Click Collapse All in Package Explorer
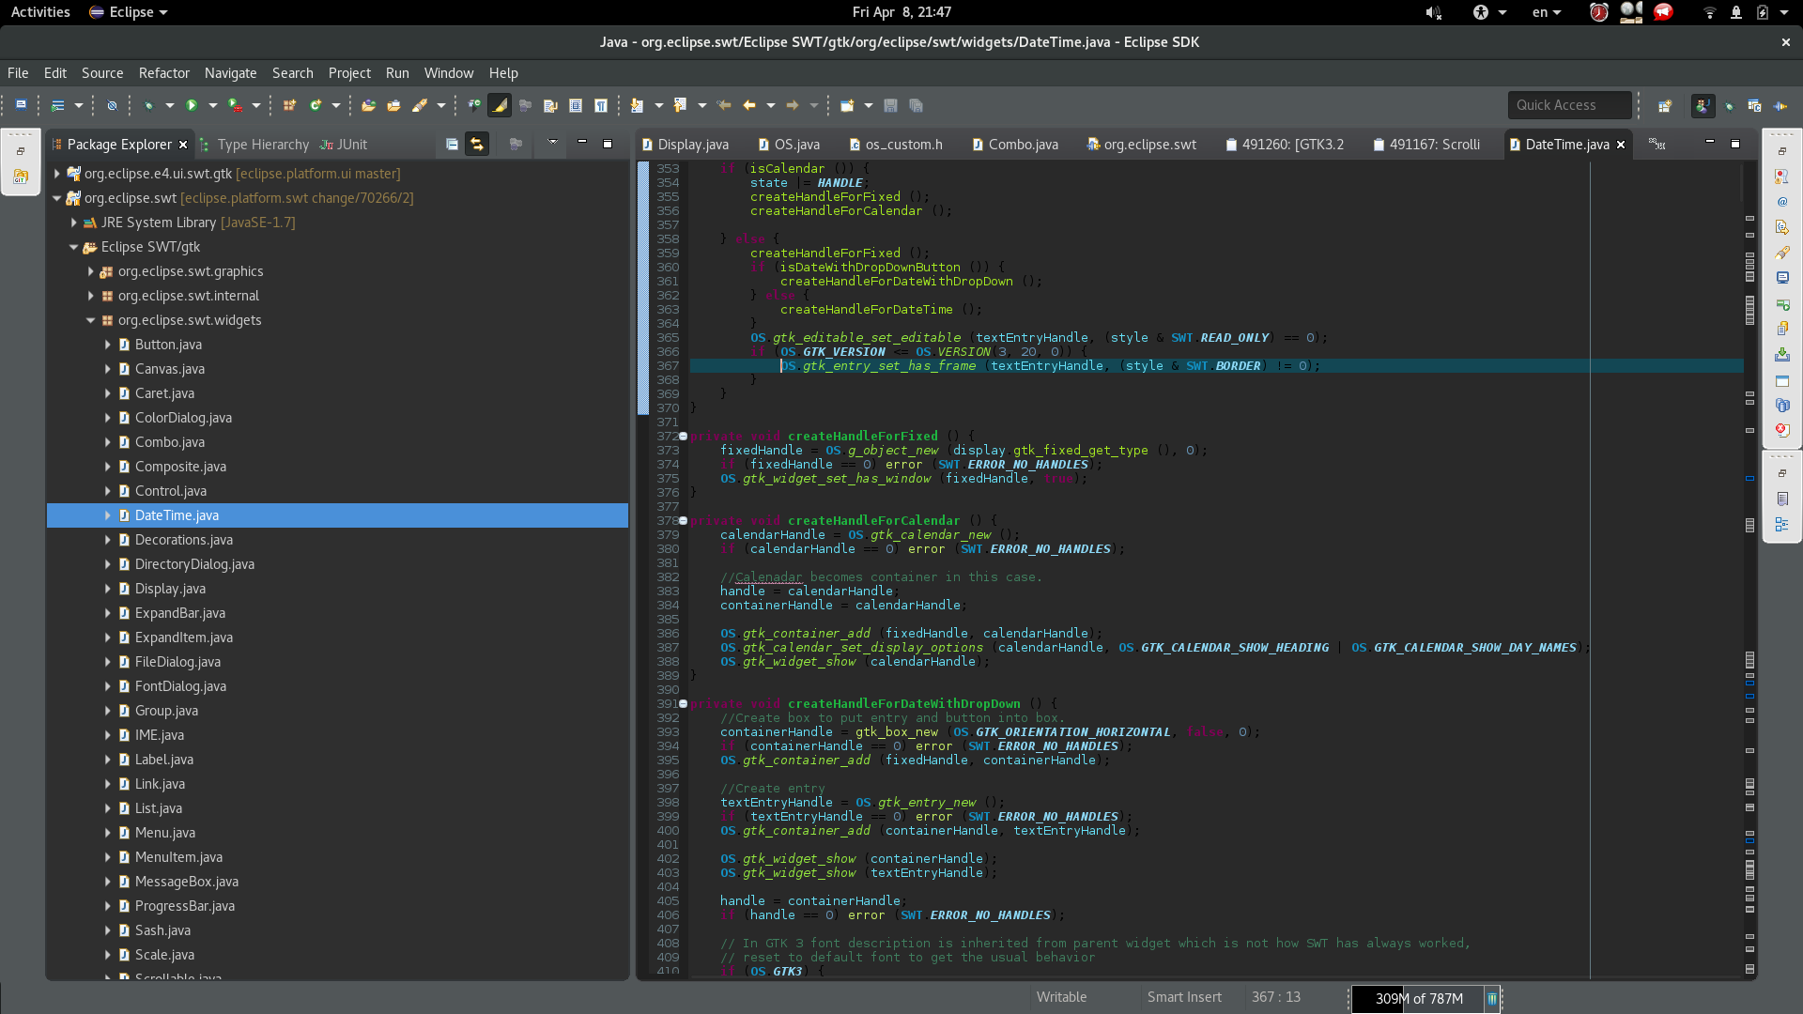 (452, 144)
